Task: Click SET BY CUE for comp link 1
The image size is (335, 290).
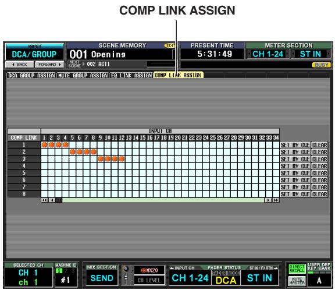Action: [295, 145]
